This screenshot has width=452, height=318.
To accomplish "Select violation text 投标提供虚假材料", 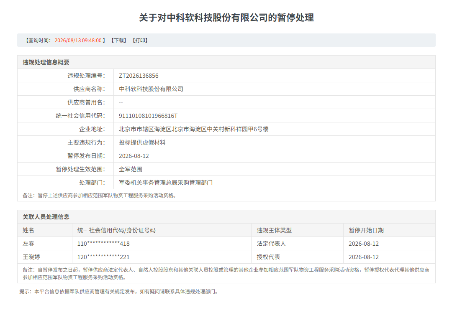I will (142, 142).
